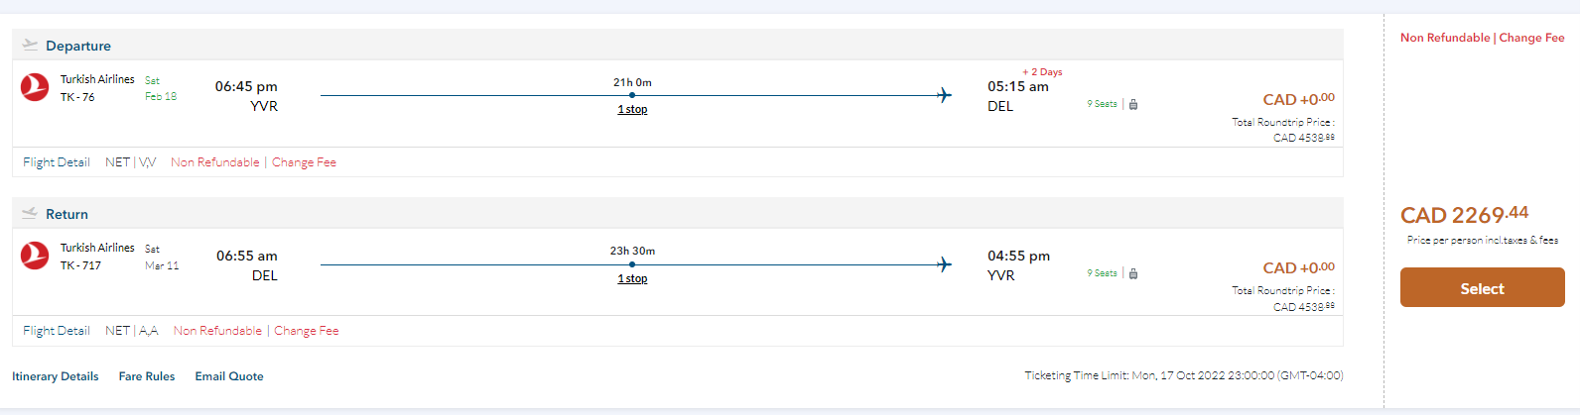Click the Email Quote link
Screen dimensions: 1580x415
point(229,376)
